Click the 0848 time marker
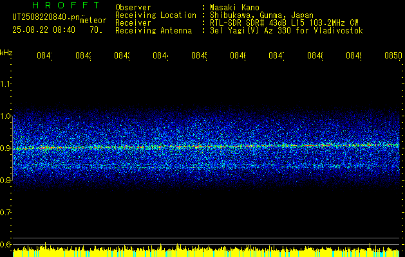The image size is (405, 257). tap(315, 55)
